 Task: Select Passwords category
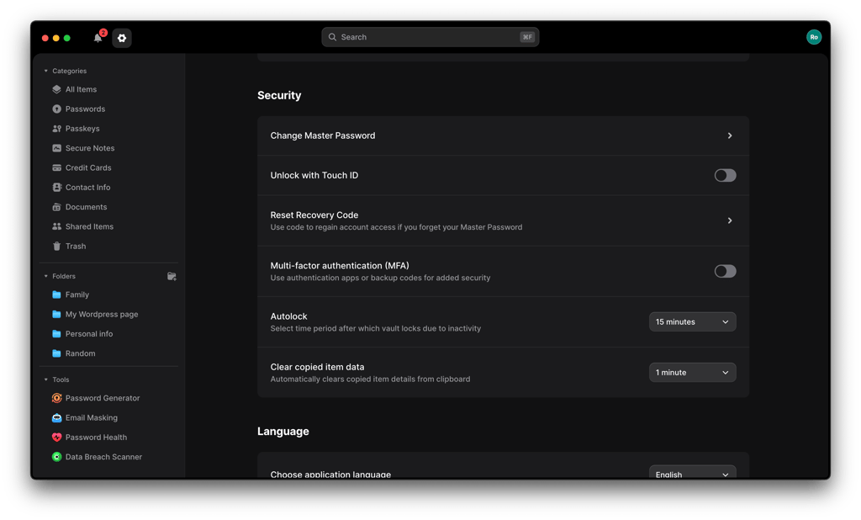[85, 109]
